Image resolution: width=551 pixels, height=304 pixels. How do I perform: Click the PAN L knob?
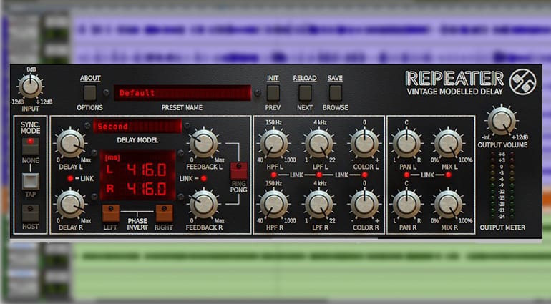point(406,143)
